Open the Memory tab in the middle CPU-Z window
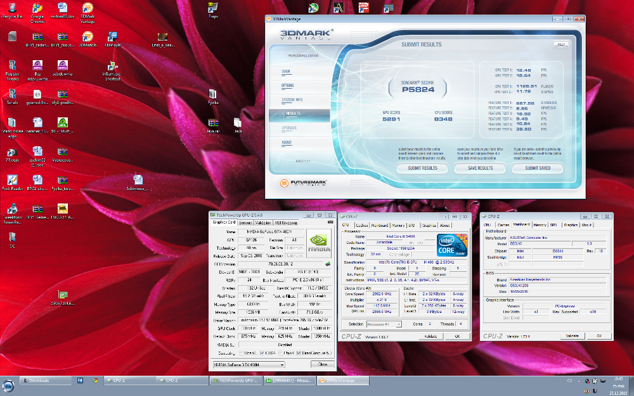 tap(398, 226)
